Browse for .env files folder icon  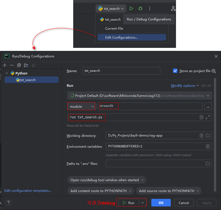coord(208,163)
